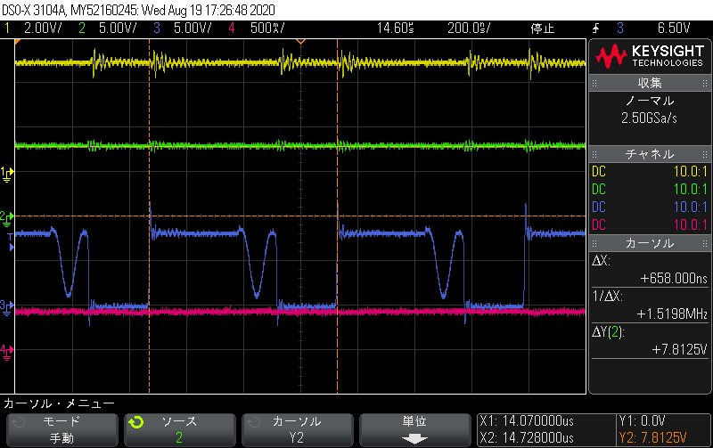Viewport: 713px width, 448px height.
Task: Click channel 4 ground marker on left edge
Action: tap(7, 352)
